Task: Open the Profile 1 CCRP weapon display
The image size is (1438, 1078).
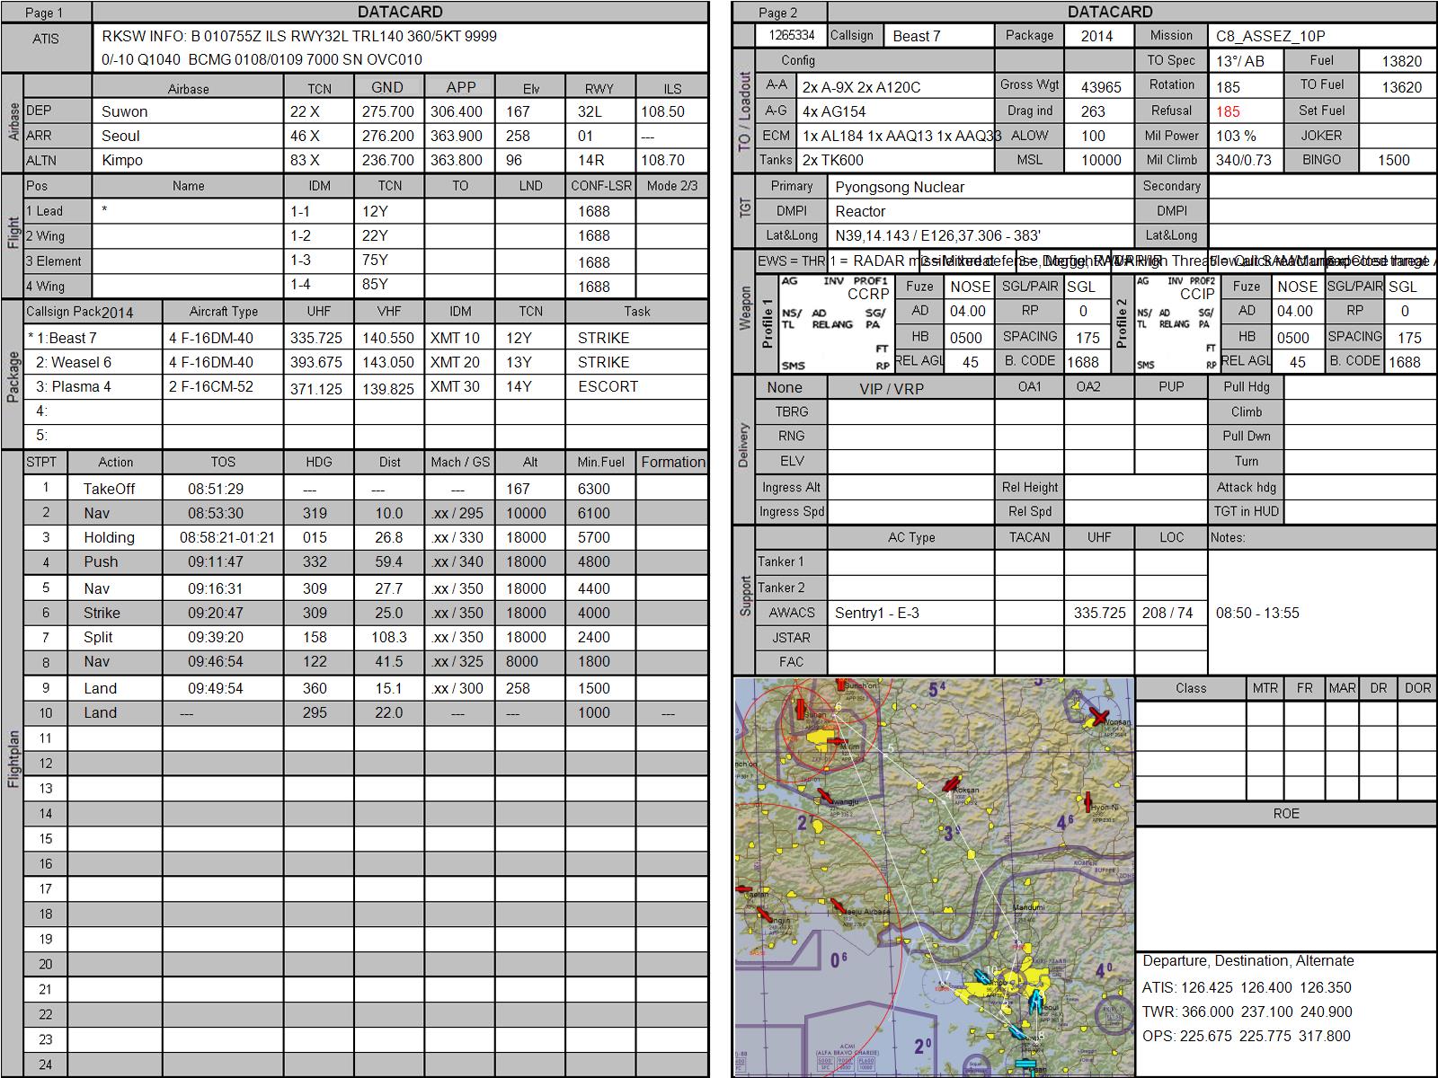Action: coord(835,323)
